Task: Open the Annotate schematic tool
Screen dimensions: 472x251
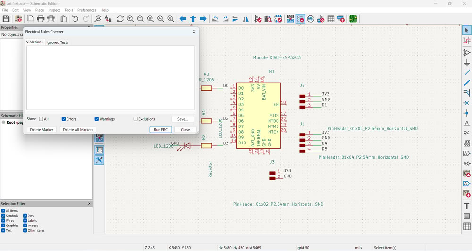Action: [290, 19]
